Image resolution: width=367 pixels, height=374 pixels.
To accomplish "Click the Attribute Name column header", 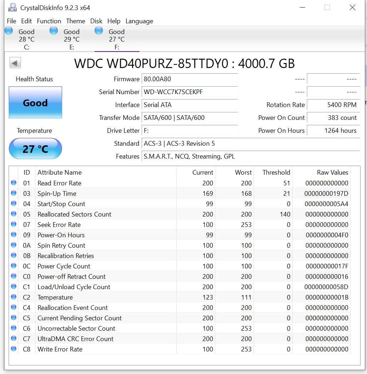I will (106, 172).
